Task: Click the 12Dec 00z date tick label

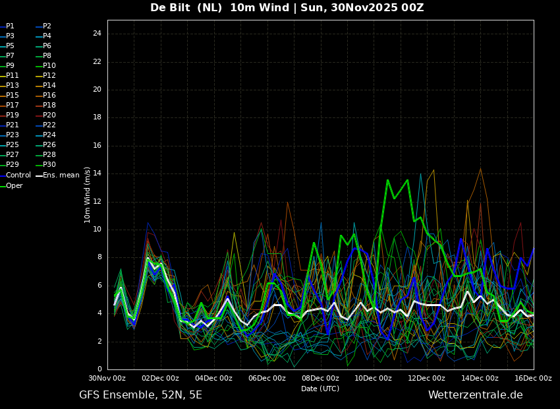Action: (x=426, y=379)
